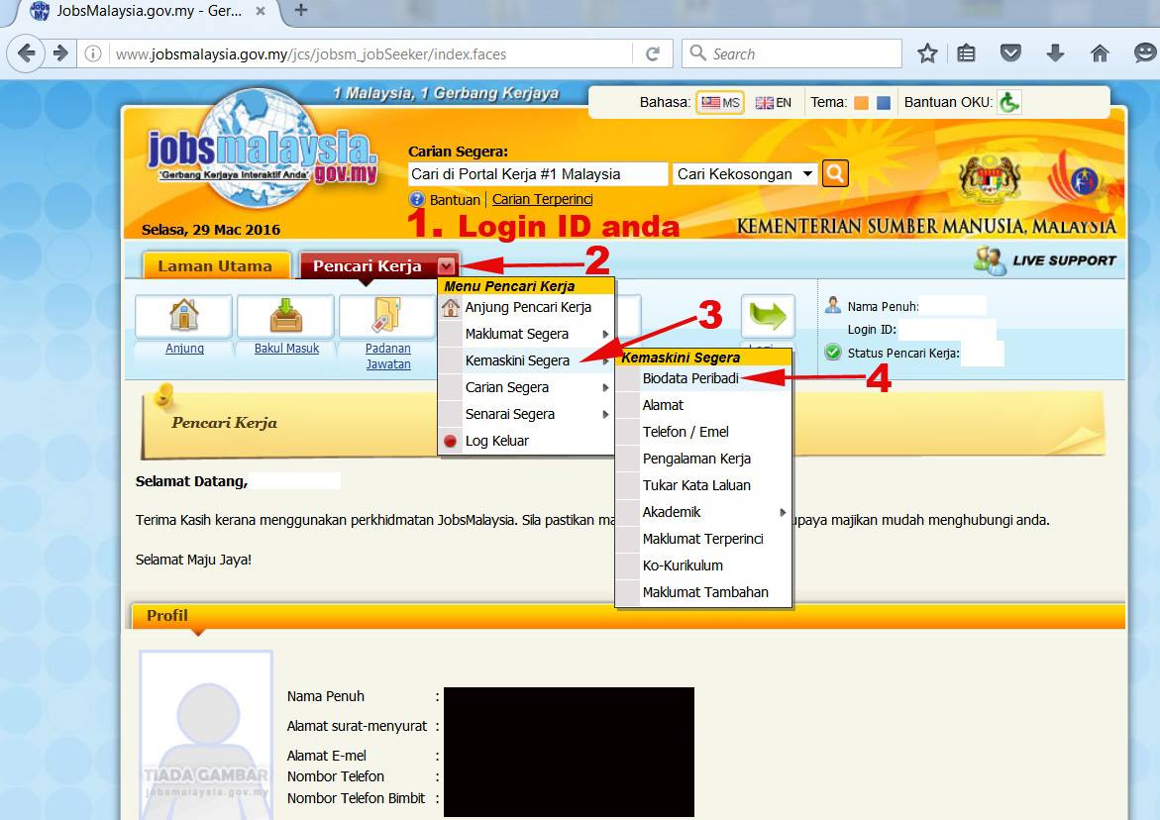Select the orange theme swatch

[x=861, y=103]
